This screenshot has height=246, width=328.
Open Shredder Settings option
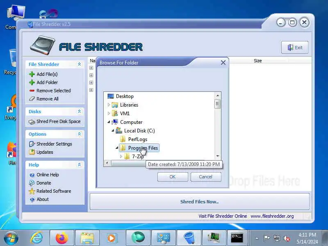click(54, 144)
